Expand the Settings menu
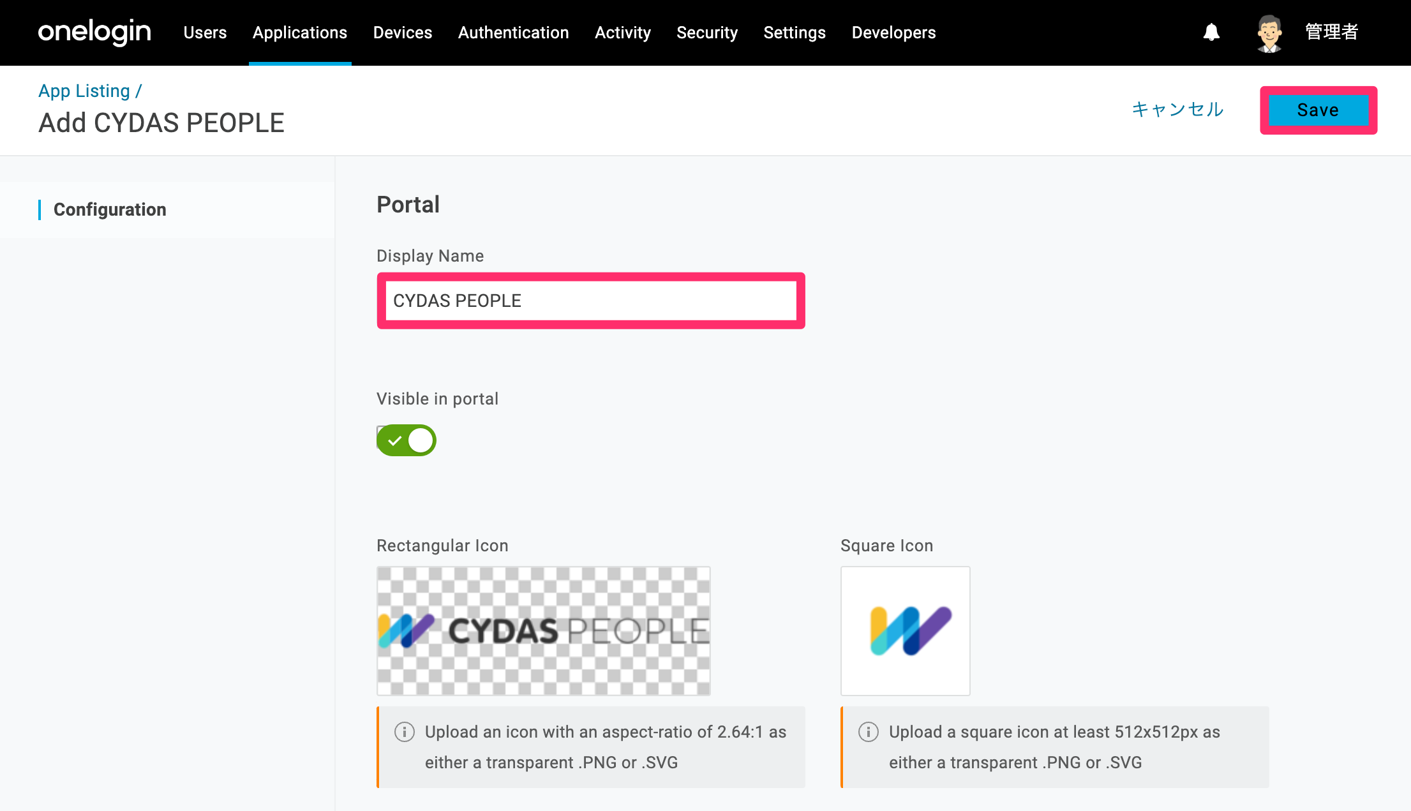This screenshot has height=811, width=1411. click(795, 33)
